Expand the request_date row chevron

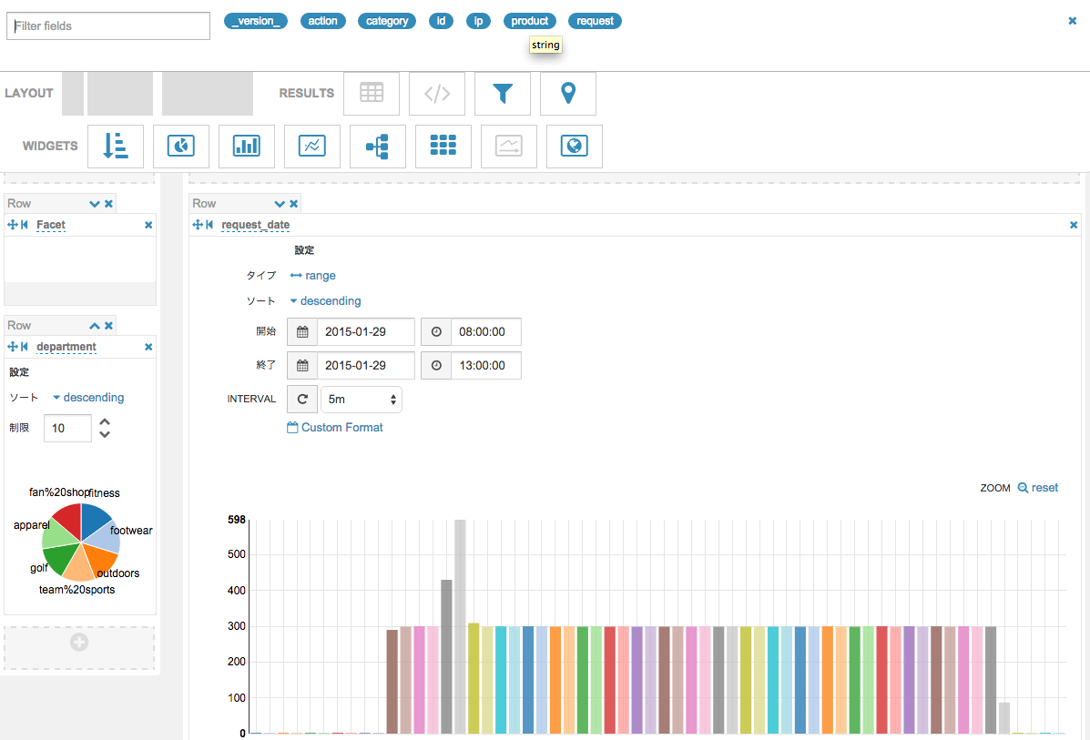pyautogui.click(x=280, y=204)
